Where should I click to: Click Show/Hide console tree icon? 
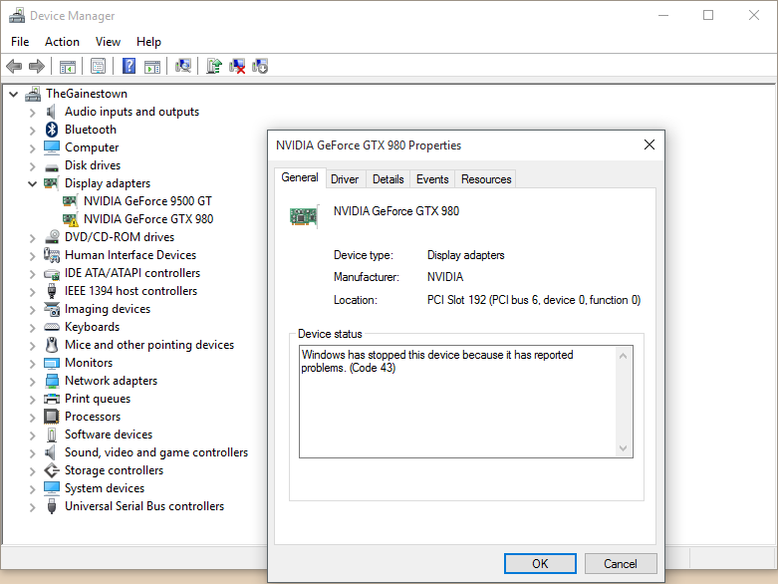tap(67, 67)
